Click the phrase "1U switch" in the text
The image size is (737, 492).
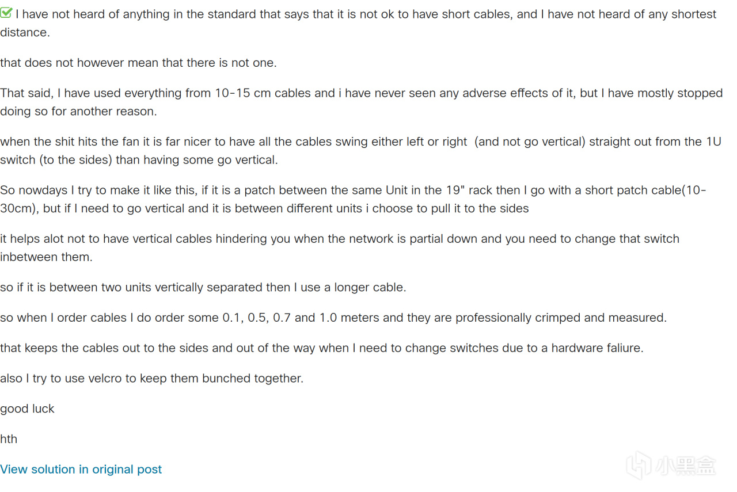pos(713,142)
